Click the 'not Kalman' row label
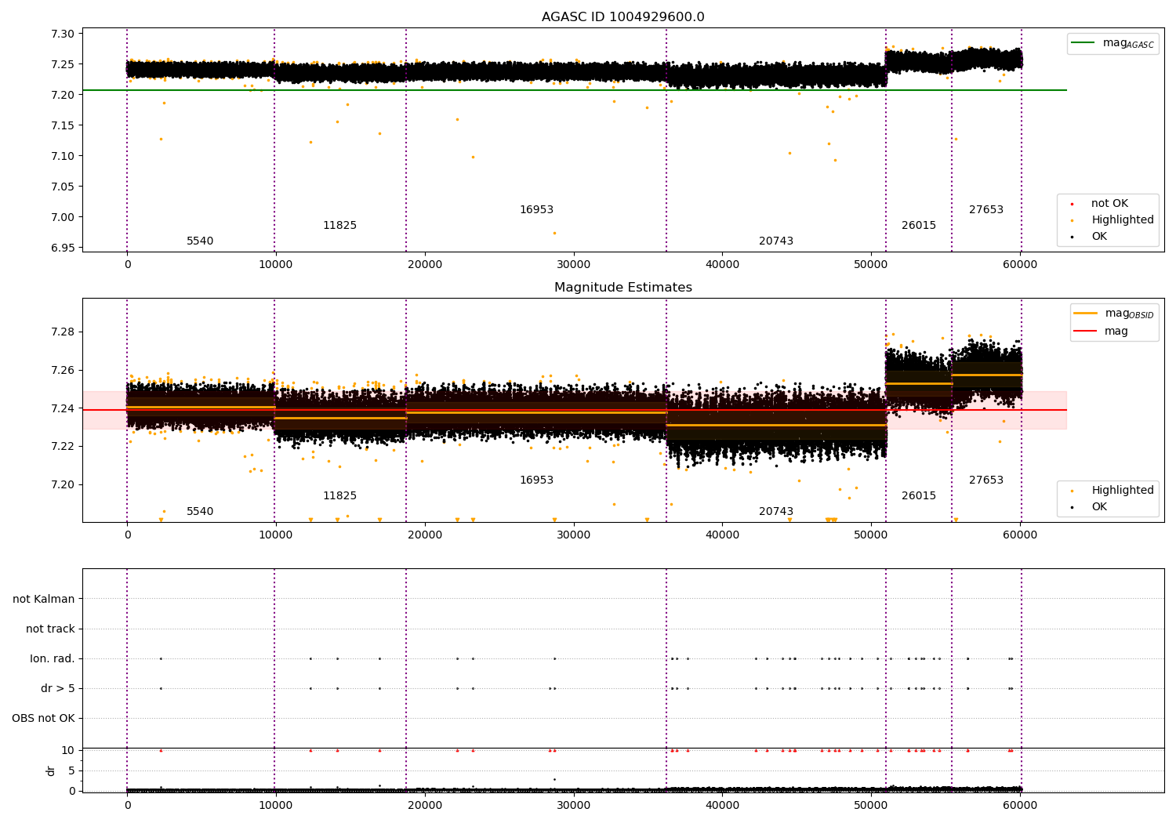 [44, 599]
